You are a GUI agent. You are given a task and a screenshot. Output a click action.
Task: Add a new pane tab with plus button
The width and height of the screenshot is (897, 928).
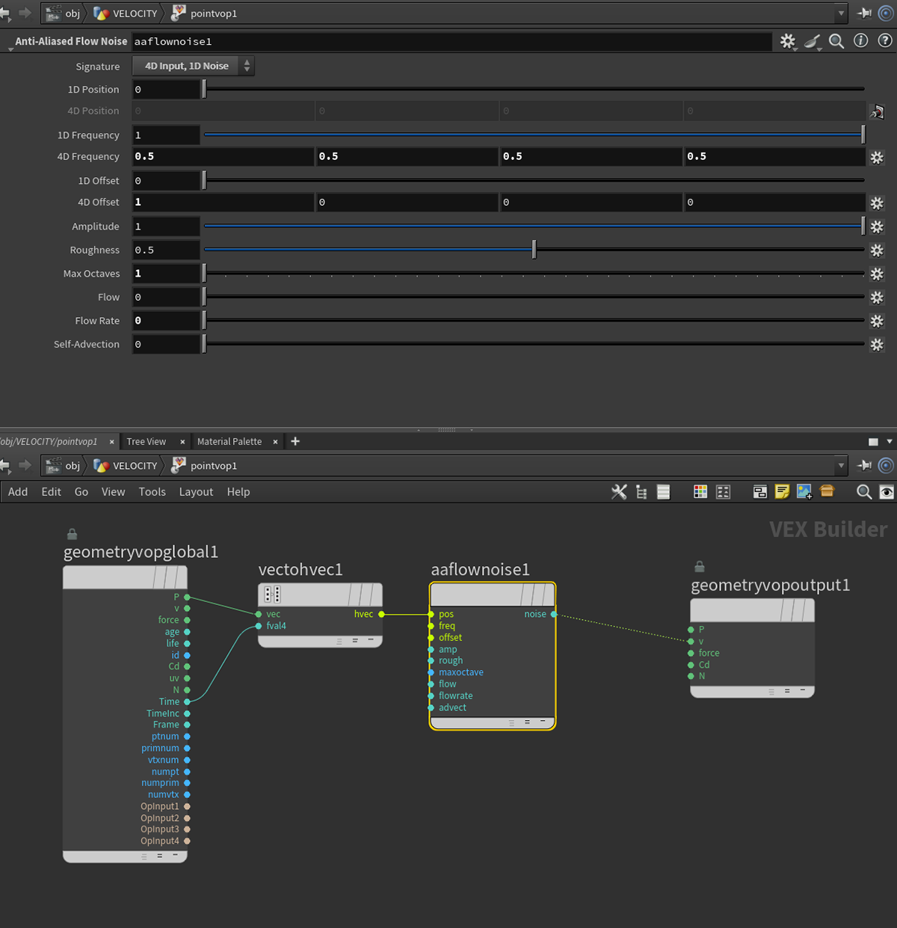click(295, 441)
